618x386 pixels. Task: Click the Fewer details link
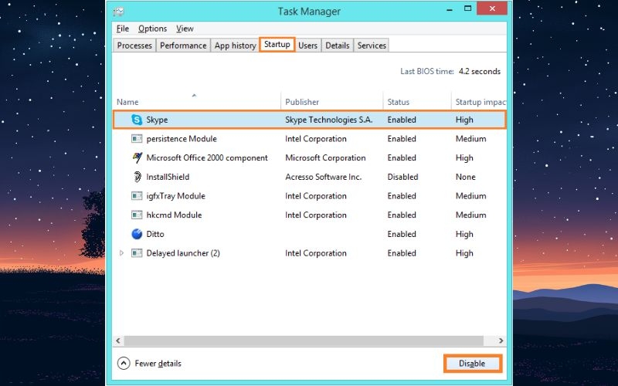[158, 363]
